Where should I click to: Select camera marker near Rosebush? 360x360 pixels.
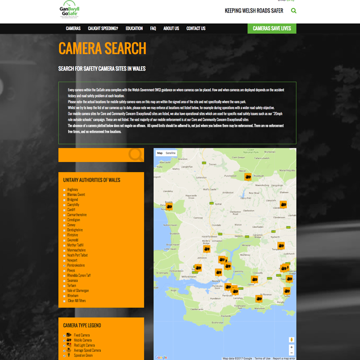pos(248,177)
